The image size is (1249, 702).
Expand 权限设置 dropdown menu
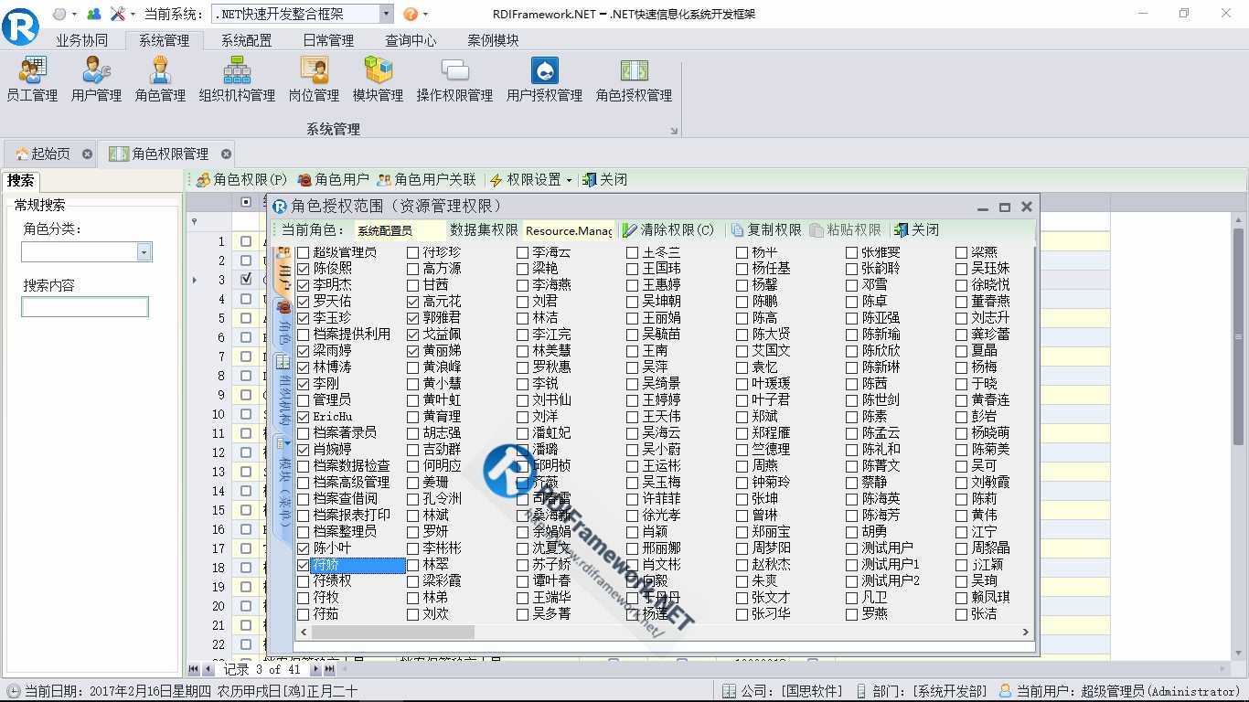click(570, 181)
